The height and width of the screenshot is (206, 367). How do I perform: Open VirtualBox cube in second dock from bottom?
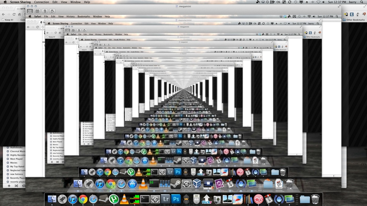pyautogui.click(x=196, y=184)
